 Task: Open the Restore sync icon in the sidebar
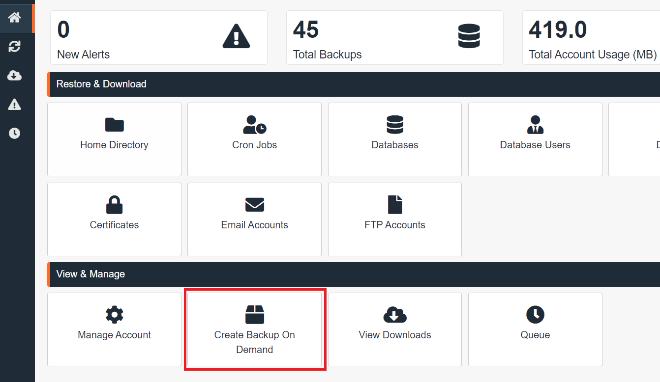[14, 47]
